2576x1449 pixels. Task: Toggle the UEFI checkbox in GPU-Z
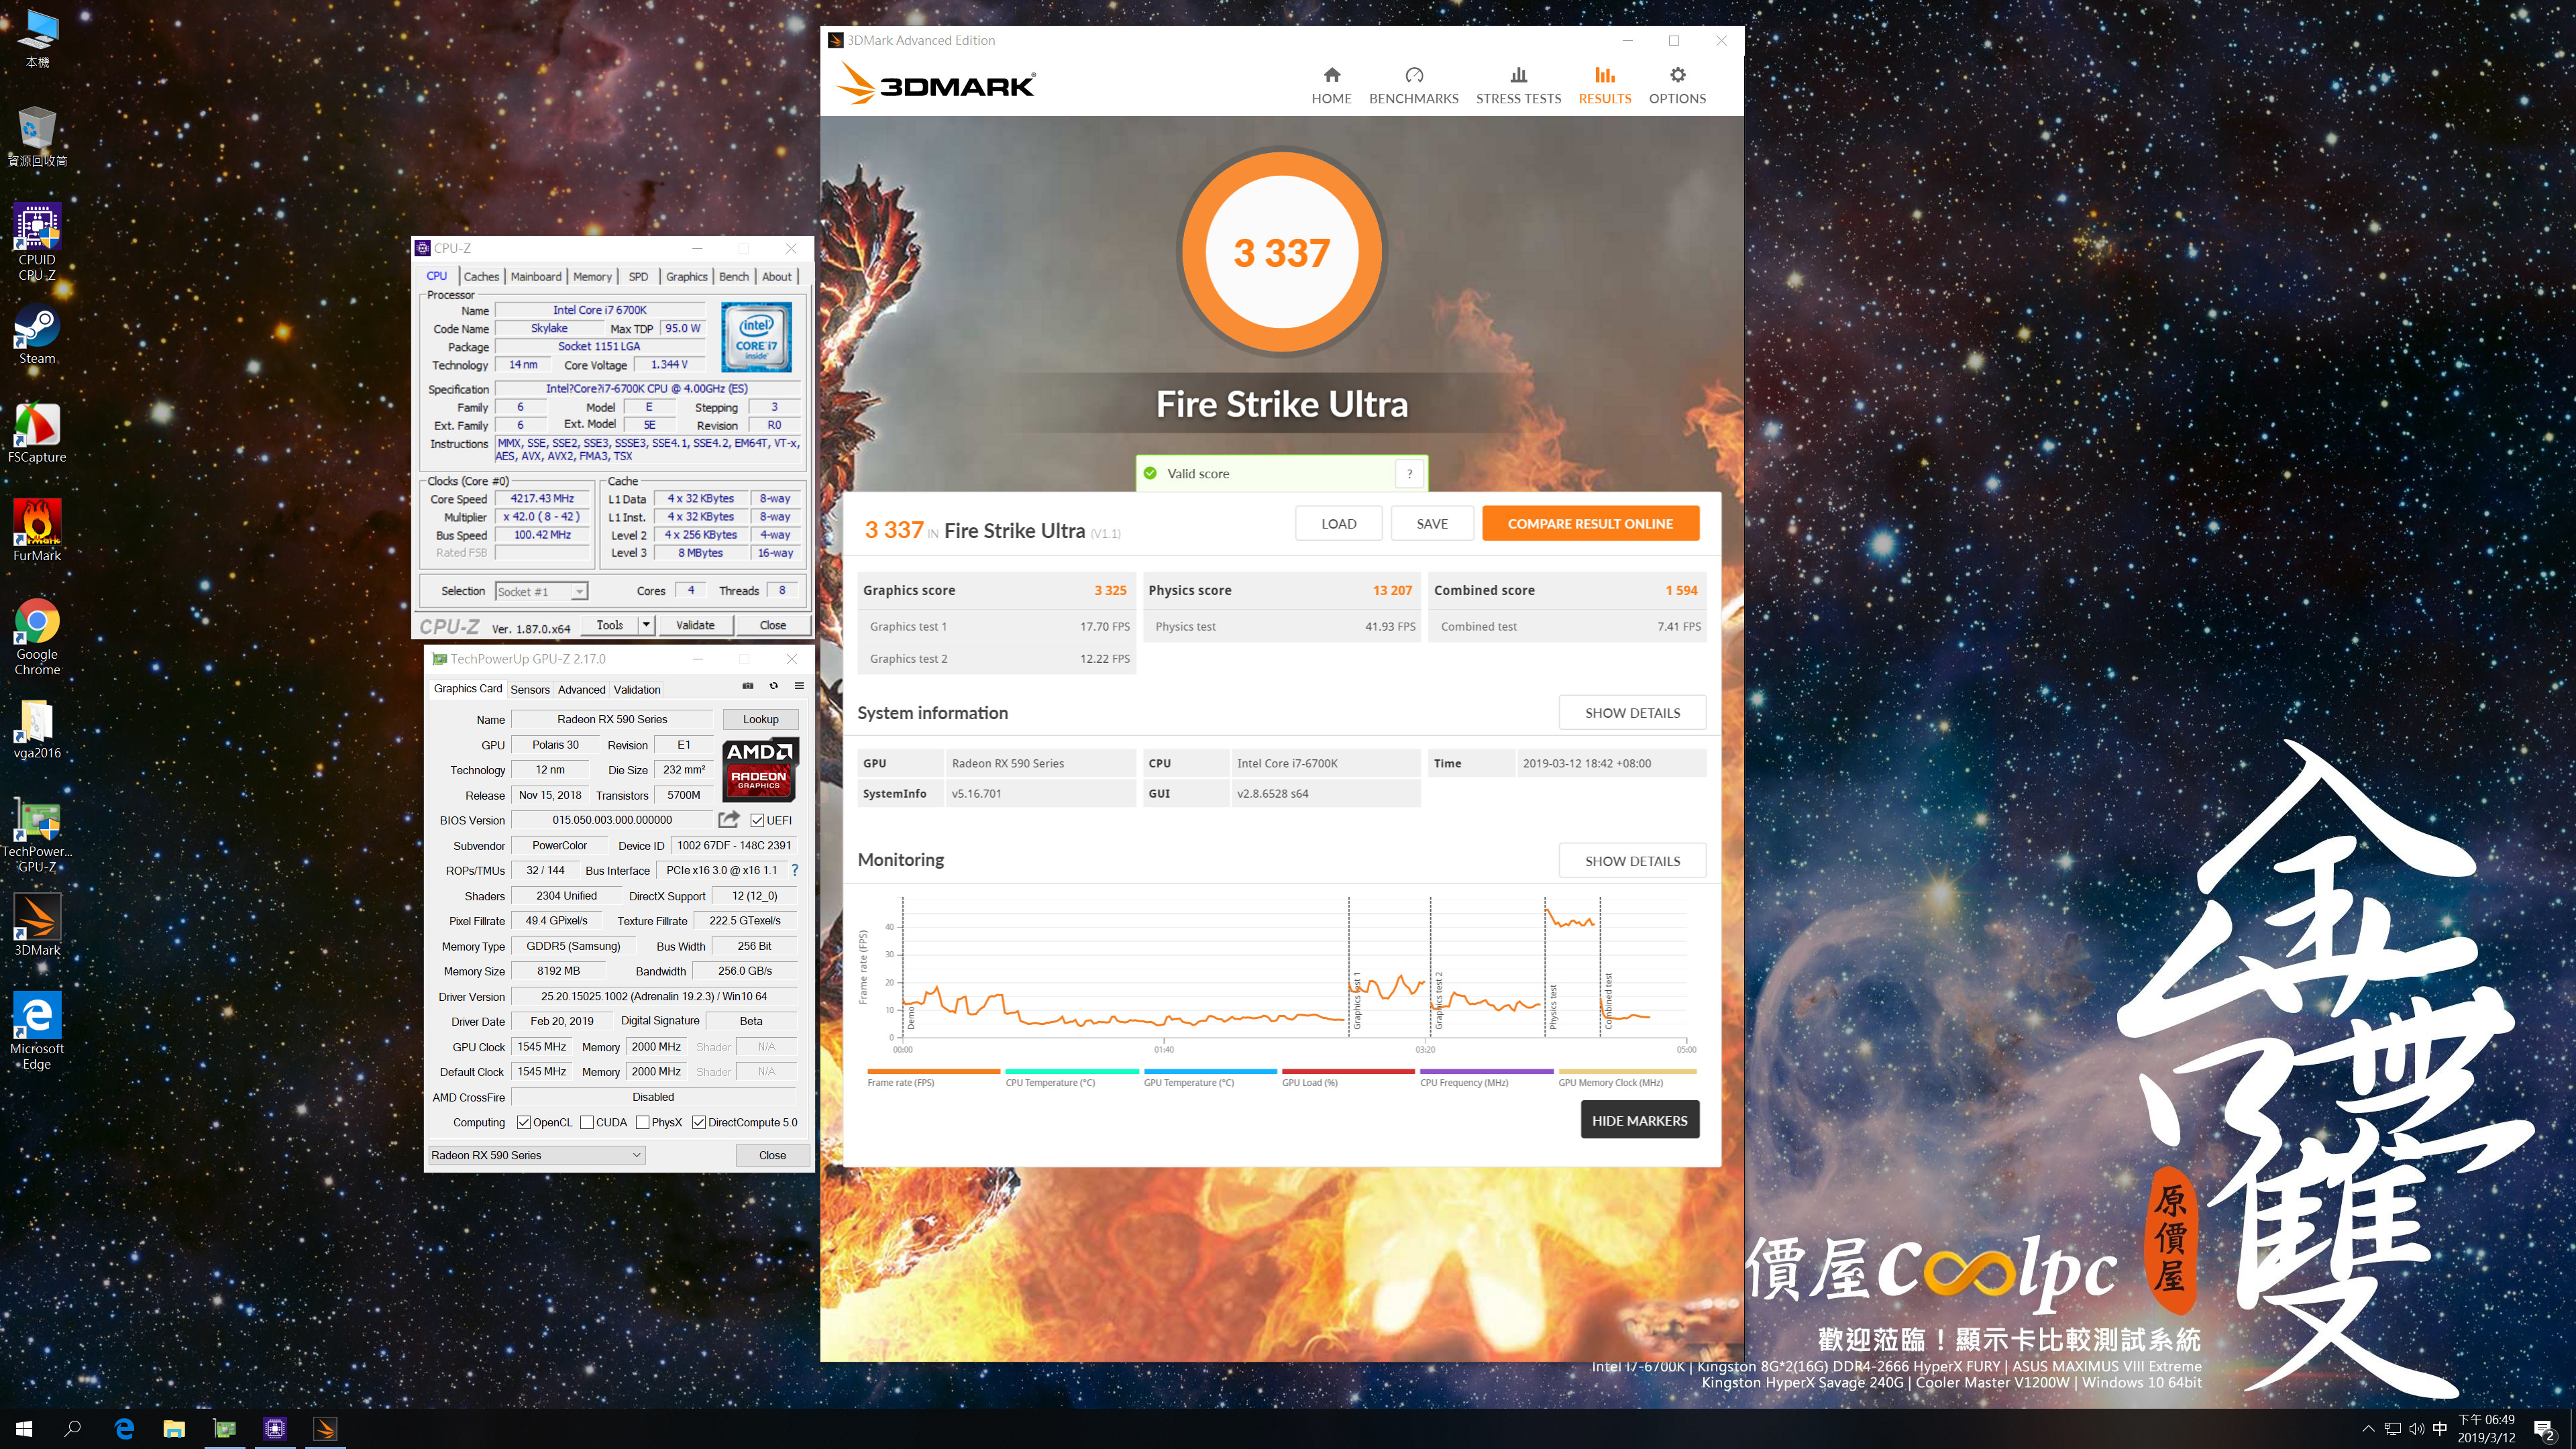(x=757, y=821)
